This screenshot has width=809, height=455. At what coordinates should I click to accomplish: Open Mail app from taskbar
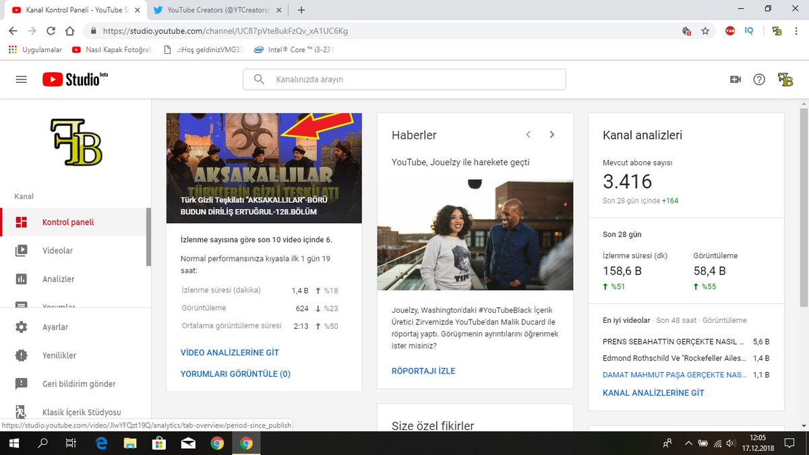(x=188, y=443)
